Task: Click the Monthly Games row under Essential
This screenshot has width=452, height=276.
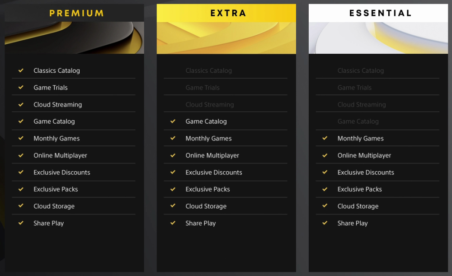Action: (x=360, y=138)
